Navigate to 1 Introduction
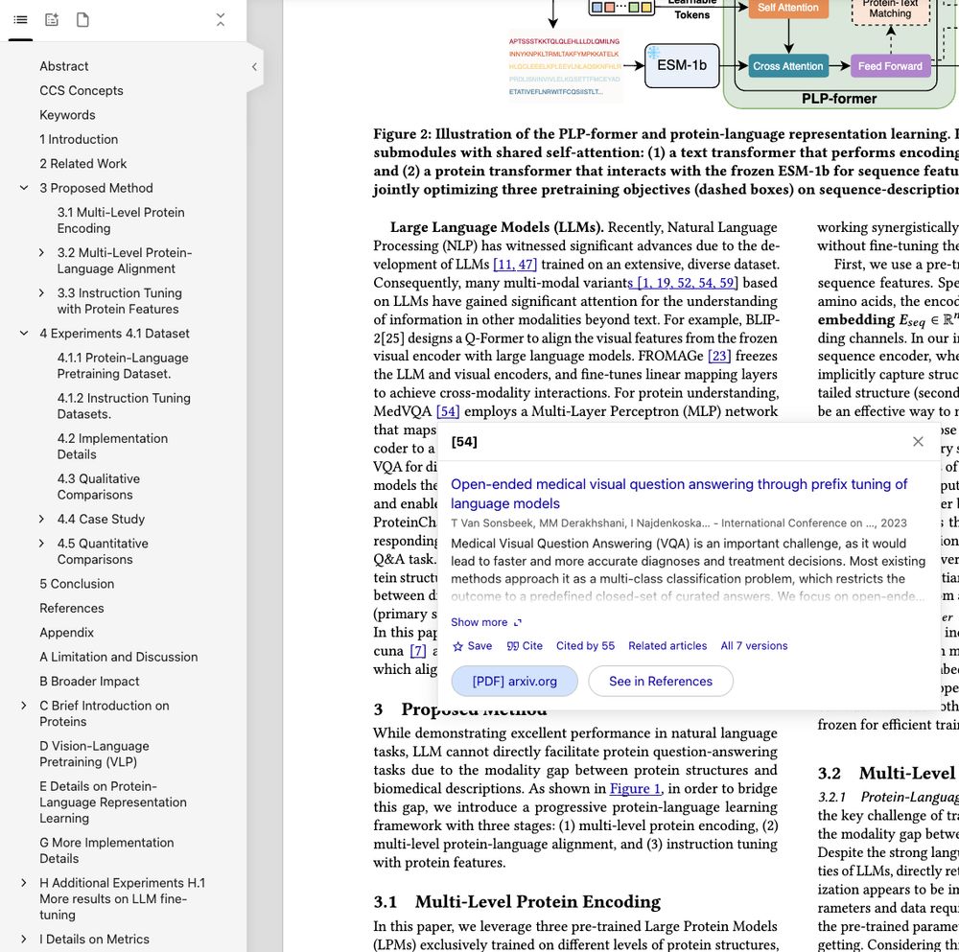Screen dimensions: 959x952 tap(79, 139)
